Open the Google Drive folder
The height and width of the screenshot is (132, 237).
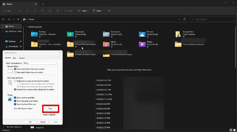[x=178, y=34]
